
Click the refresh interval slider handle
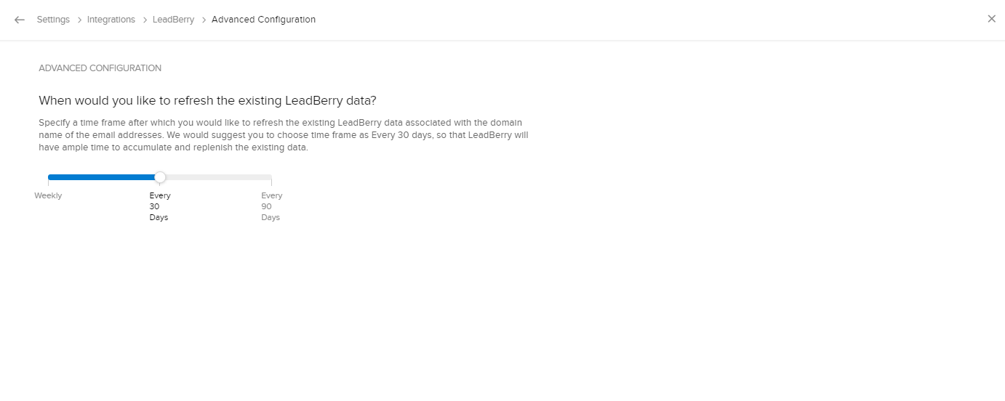tap(160, 177)
